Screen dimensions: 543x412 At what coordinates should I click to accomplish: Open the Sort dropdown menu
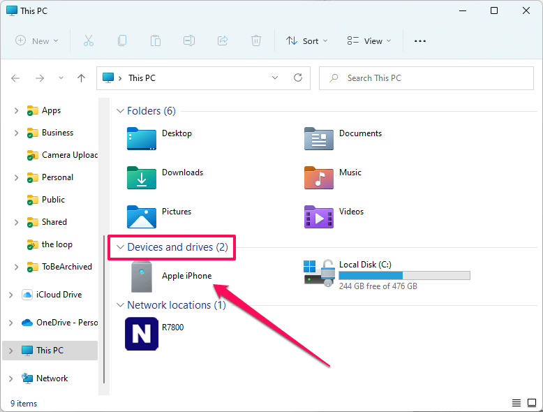[x=307, y=41]
